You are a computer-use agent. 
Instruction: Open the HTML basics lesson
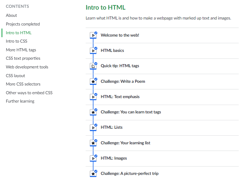pos(112,50)
